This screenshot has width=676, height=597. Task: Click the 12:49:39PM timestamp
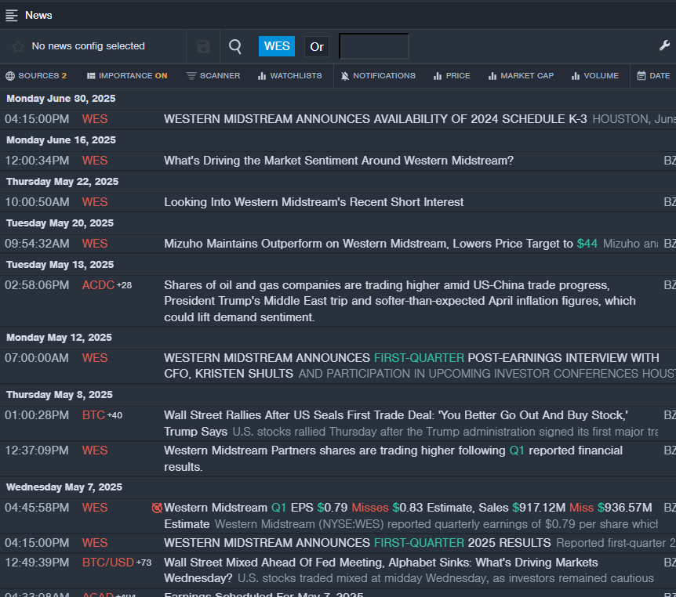tap(37, 563)
